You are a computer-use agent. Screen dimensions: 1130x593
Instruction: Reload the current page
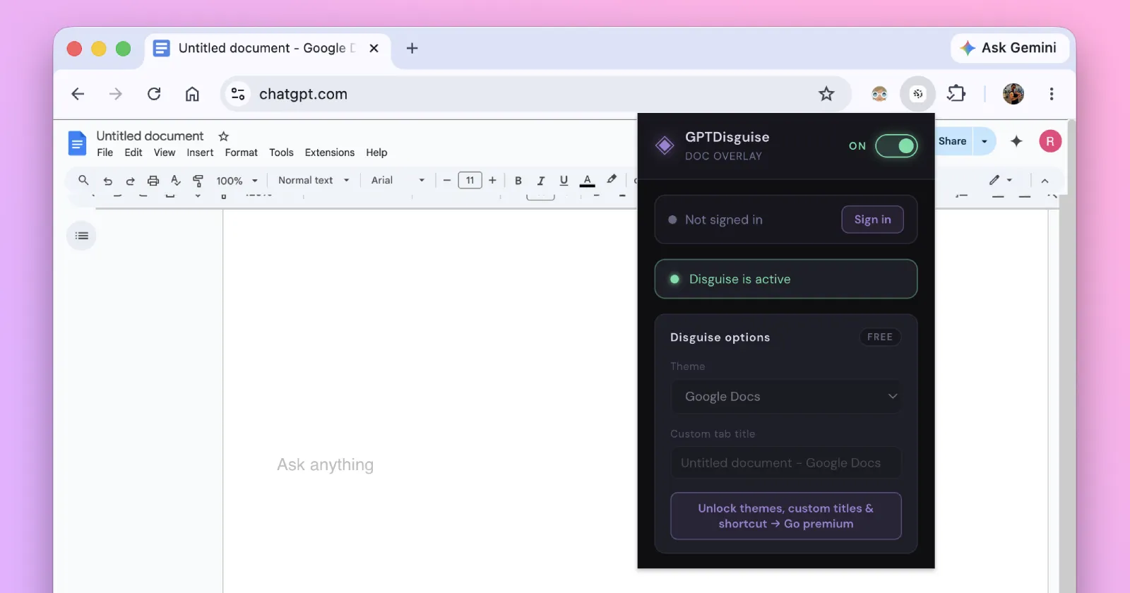click(x=154, y=94)
